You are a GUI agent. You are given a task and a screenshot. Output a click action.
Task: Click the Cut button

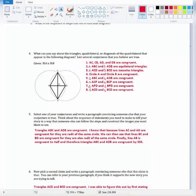tap(16, 8)
